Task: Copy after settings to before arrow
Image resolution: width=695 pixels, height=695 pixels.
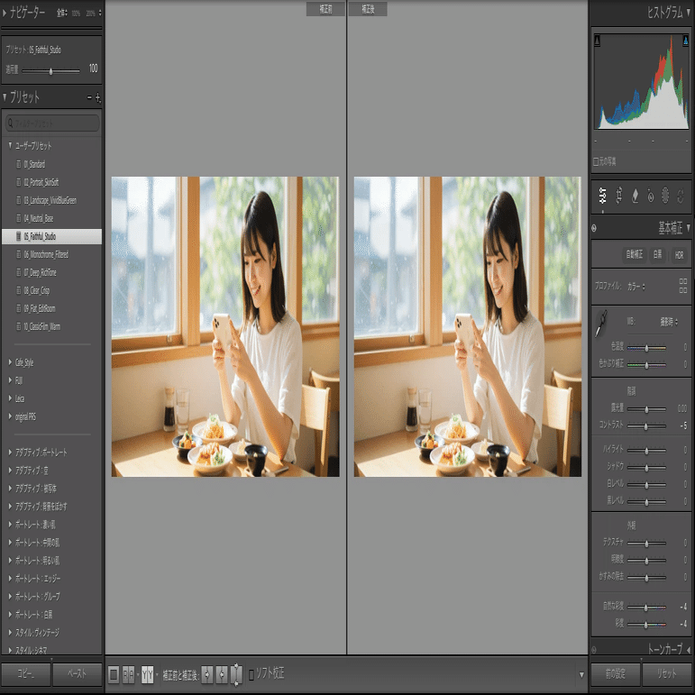Action: pos(222,674)
